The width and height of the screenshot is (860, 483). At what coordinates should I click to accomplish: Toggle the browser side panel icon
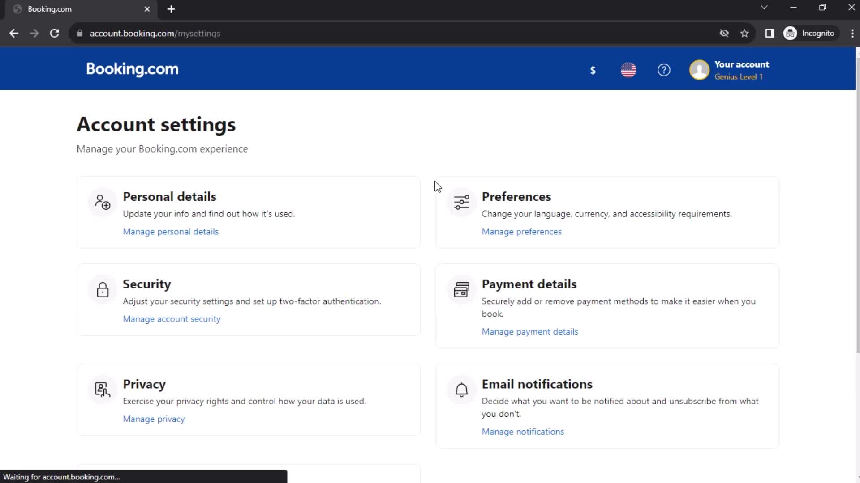(x=770, y=33)
